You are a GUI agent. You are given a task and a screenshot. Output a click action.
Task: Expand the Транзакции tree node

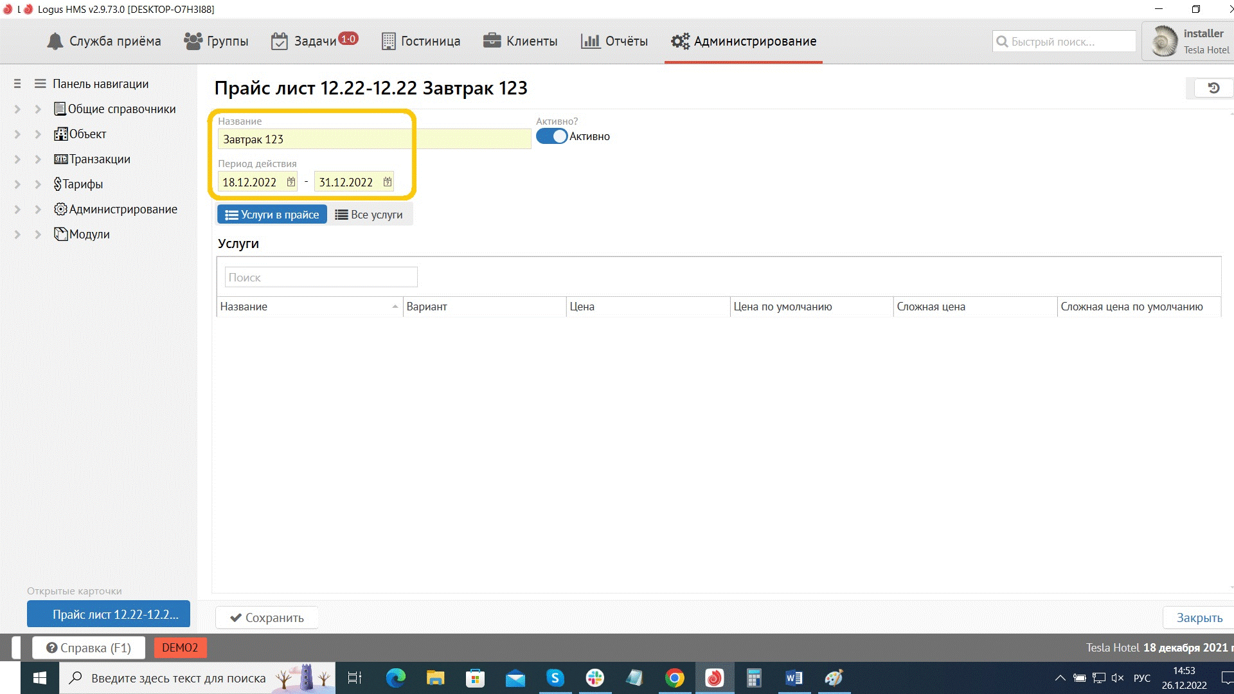point(38,159)
